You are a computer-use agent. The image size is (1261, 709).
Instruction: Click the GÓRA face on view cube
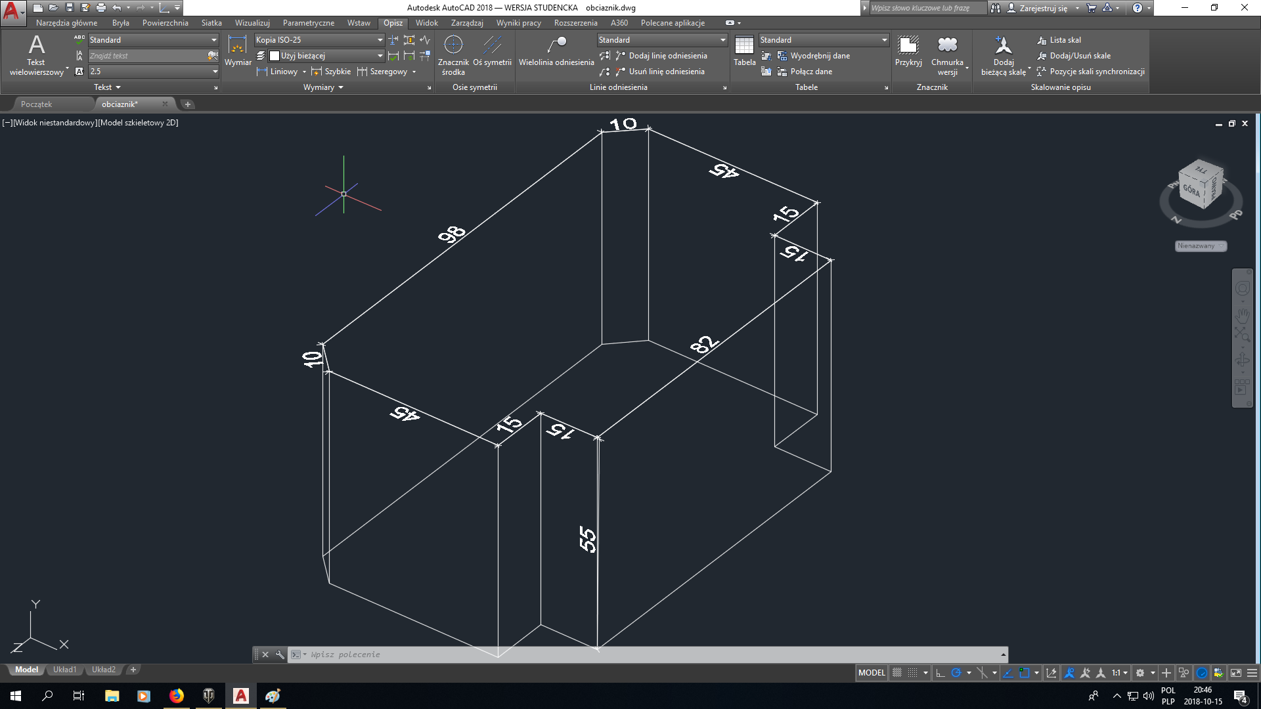point(1191,190)
